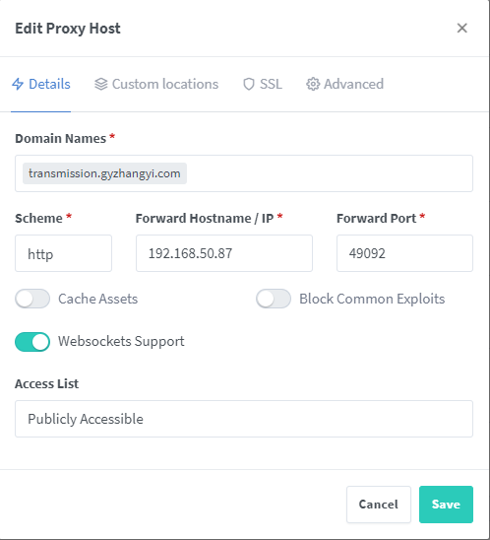Image resolution: width=490 pixels, height=540 pixels.
Task: Select the Details tab
Action: pos(41,84)
